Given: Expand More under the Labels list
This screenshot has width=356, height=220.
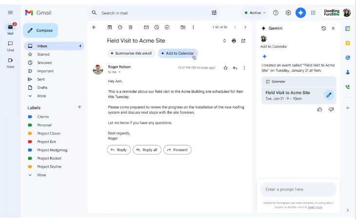Looking at the screenshot, I should pyautogui.click(x=41, y=175).
